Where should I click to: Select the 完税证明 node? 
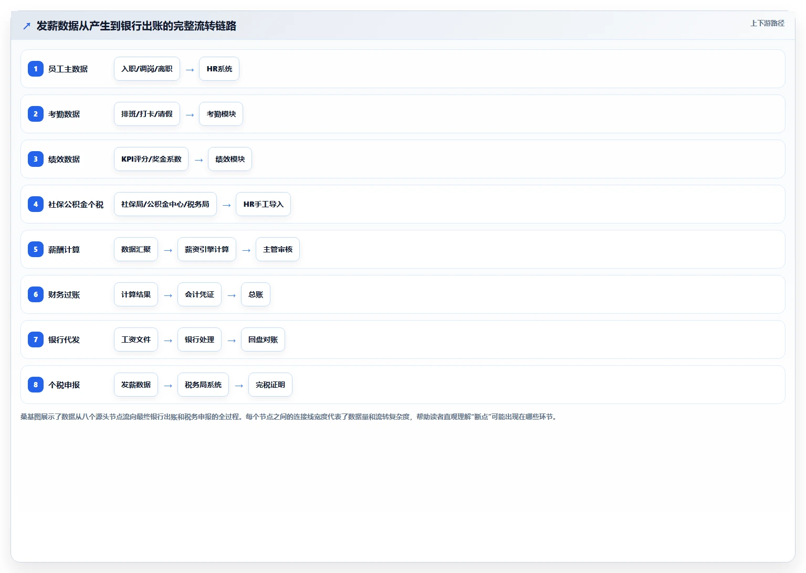[x=270, y=385]
